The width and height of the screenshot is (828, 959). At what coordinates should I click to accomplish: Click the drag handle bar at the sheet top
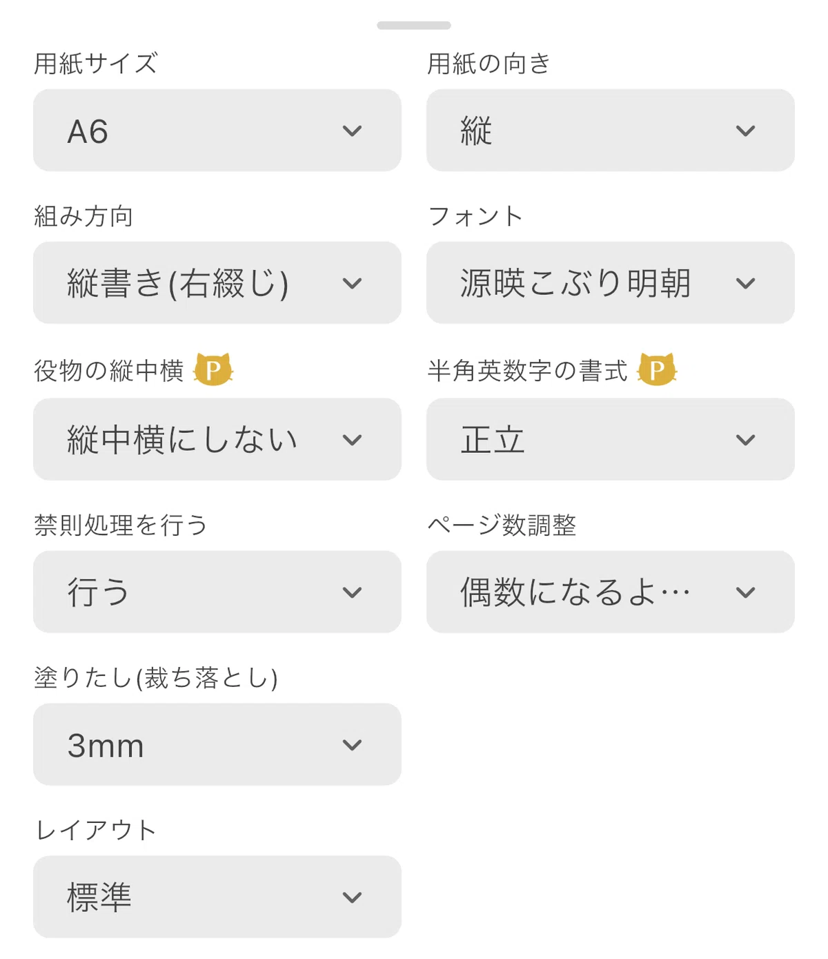pos(414,26)
